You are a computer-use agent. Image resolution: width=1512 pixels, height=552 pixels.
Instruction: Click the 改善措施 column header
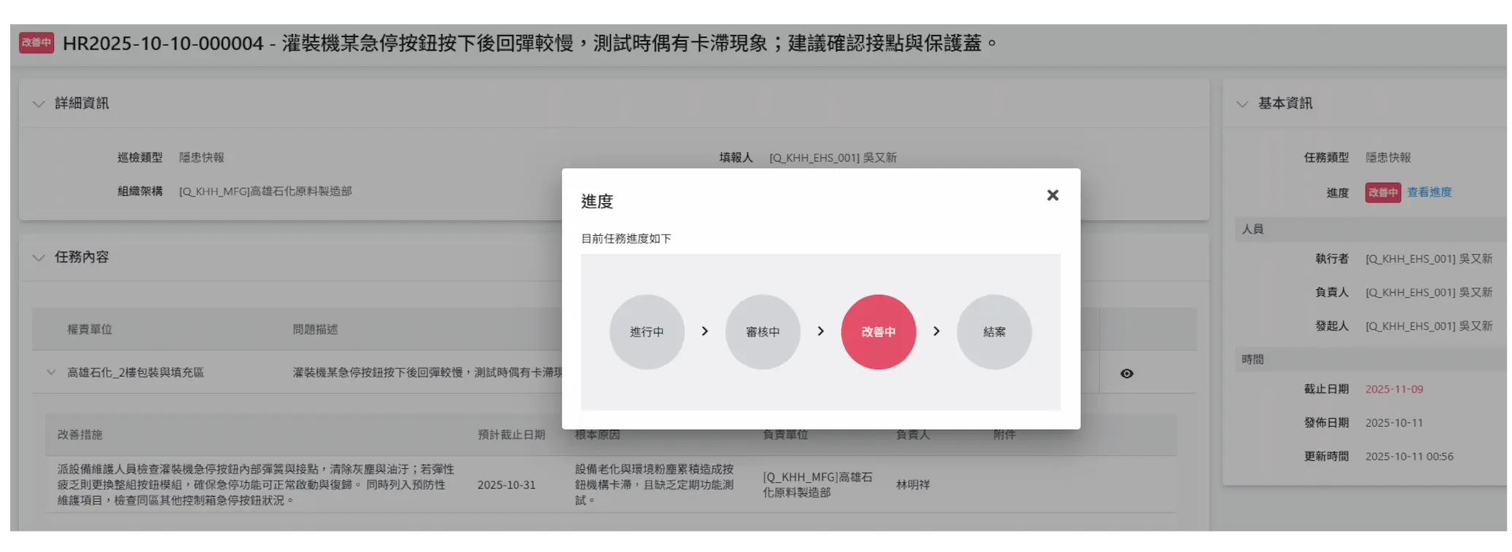coord(80,435)
